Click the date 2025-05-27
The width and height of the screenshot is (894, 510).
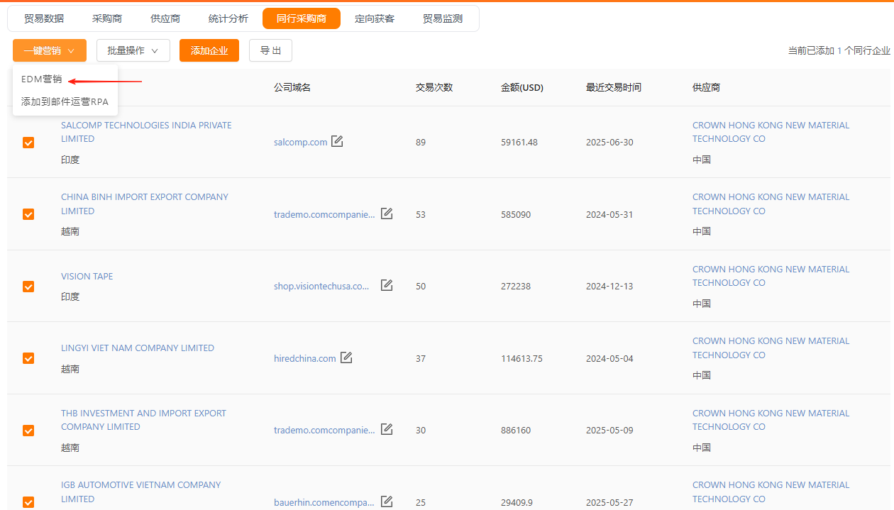(x=609, y=502)
